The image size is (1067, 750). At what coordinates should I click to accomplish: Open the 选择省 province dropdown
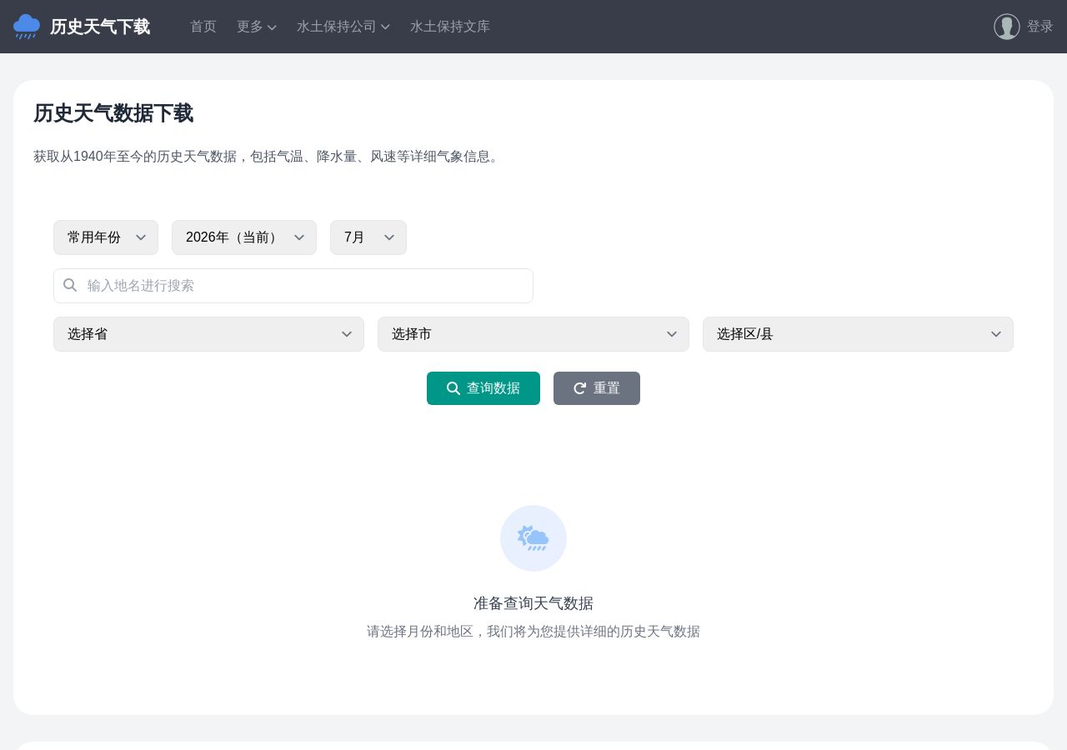(208, 334)
